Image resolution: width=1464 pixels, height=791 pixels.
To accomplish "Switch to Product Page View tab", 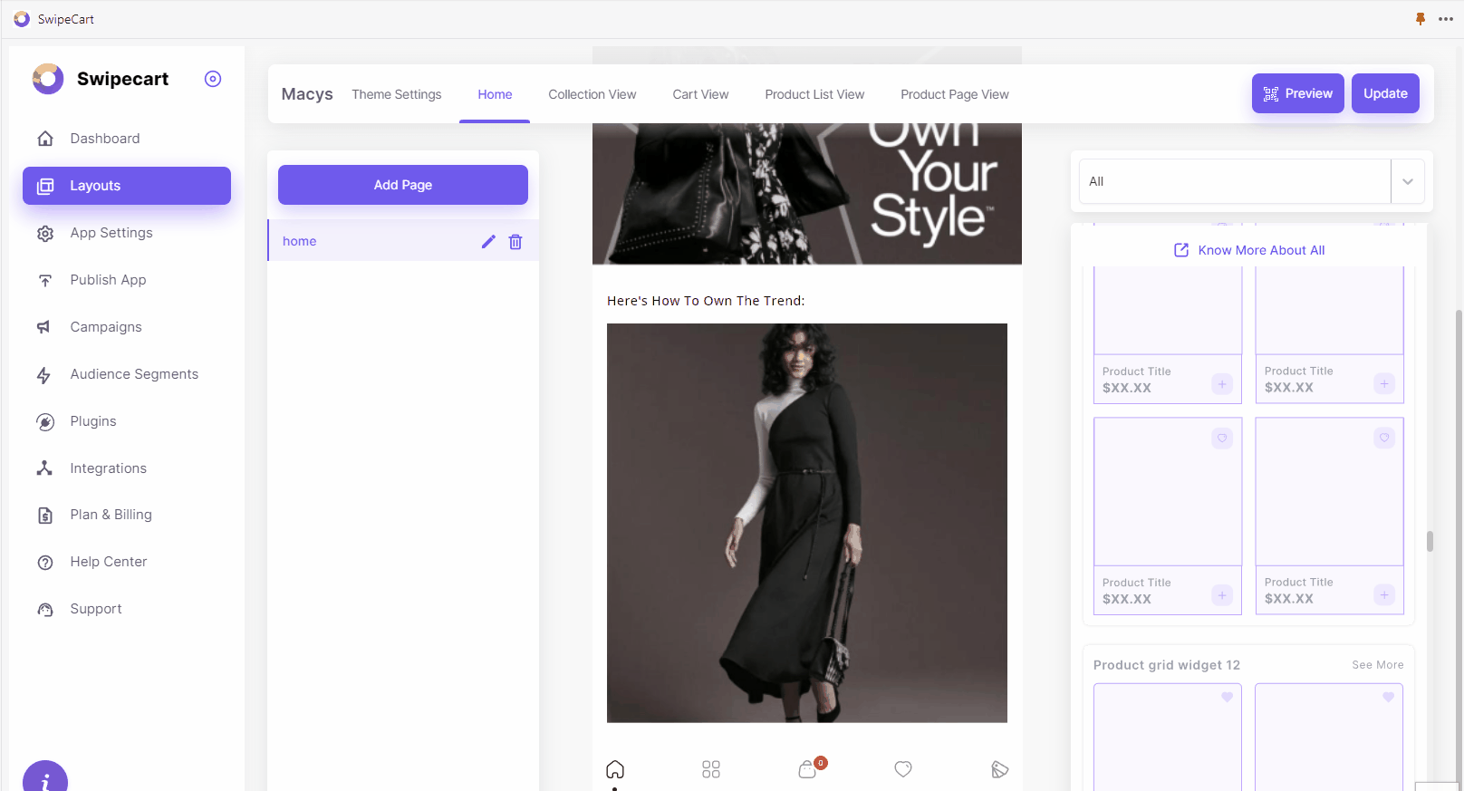I will (x=955, y=94).
